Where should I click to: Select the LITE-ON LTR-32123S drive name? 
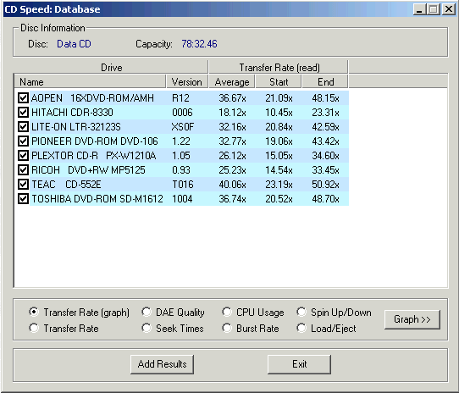click(x=76, y=126)
